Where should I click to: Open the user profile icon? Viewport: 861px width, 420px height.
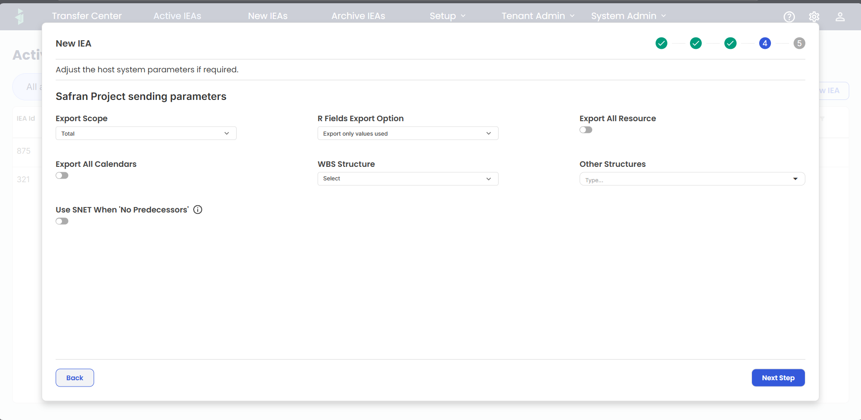(x=840, y=17)
